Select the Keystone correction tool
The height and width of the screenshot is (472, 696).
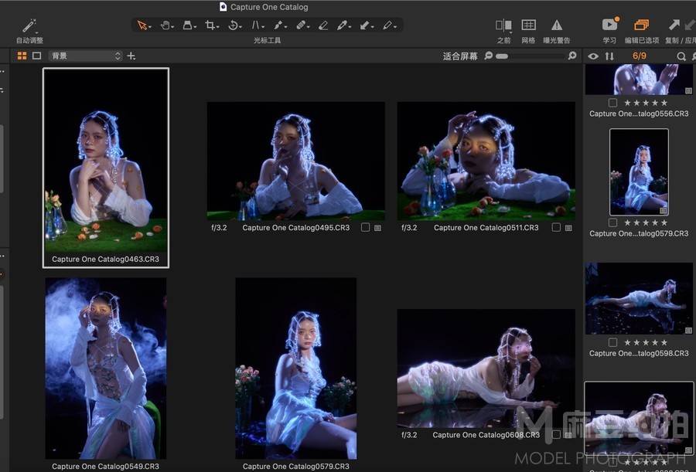256,25
